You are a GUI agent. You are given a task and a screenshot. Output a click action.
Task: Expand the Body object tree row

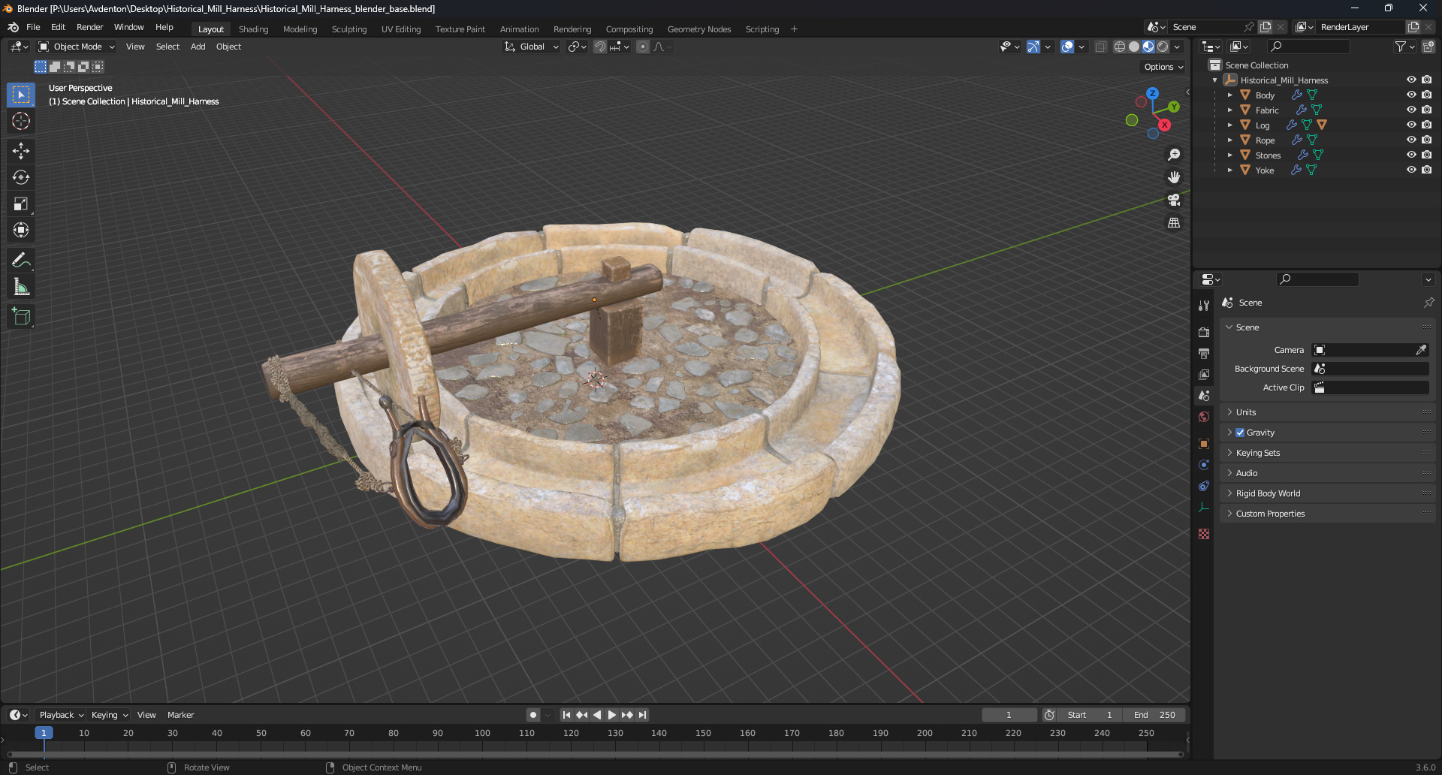(x=1230, y=95)
